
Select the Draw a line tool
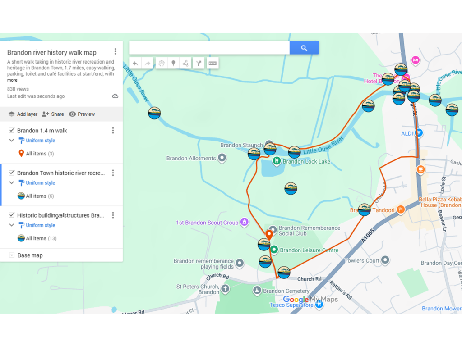point(186,63)
